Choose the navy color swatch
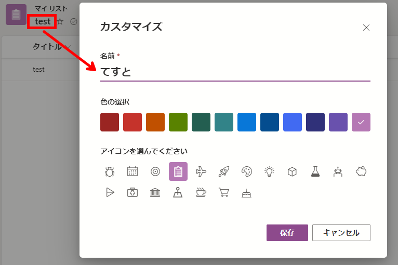The height and width of the screenshot is (265, 398). click(x=315, y=122)
